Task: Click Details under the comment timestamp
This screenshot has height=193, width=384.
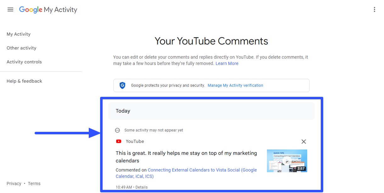Action: click(x=141, y=187)
